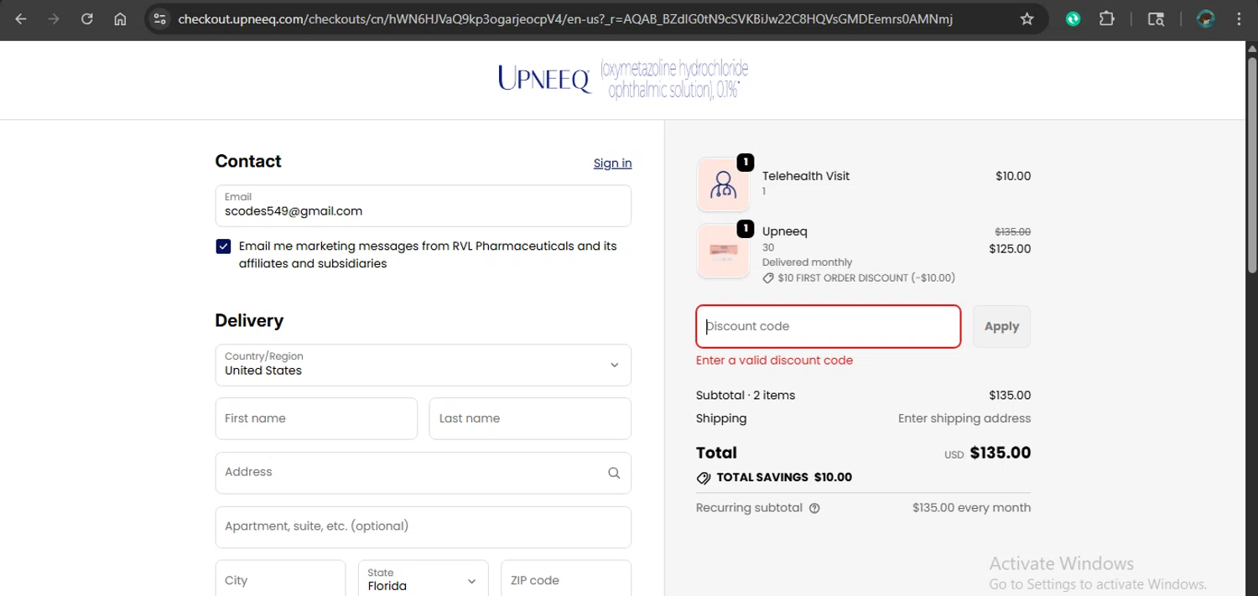The width and height of the screenshot is (1258, 596).
Task: Click the Total $135.00 amount
Action: 1000,453
